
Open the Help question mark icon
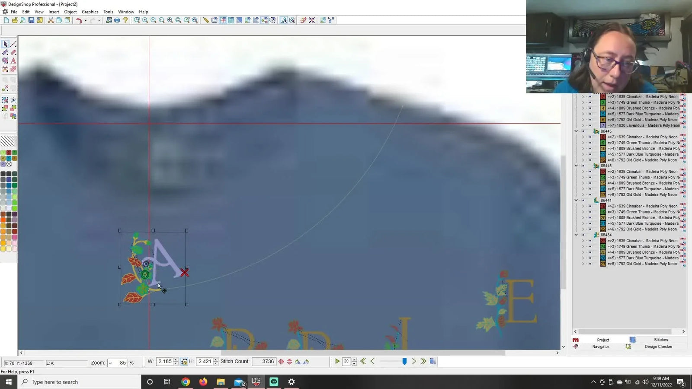click(x=125, y=20)
